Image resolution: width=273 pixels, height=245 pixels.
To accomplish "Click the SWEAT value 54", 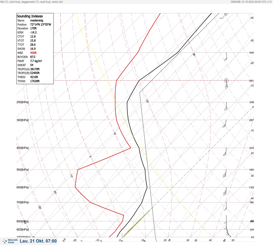I will pyautogui.click(x=32, y=65).
